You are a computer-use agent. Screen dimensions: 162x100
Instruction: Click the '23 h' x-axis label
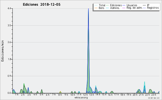[154, 95]
